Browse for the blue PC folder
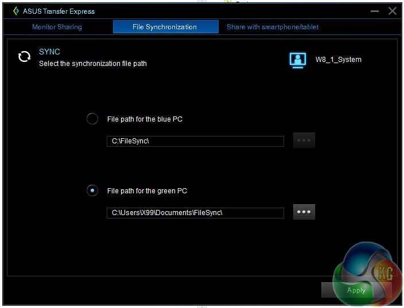Screen dimensions: 404x308 304,141
